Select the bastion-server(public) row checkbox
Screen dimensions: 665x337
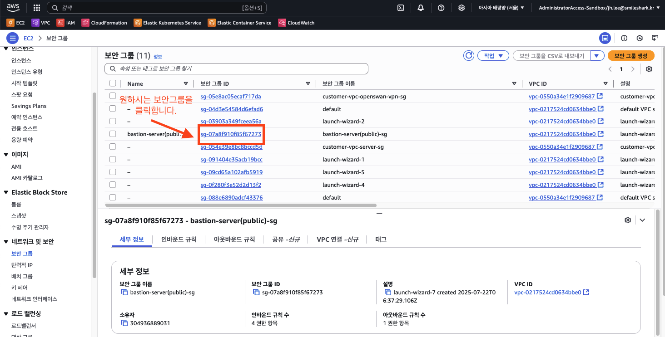113,134
